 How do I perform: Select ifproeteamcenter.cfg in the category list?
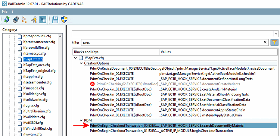pos(39,42)
